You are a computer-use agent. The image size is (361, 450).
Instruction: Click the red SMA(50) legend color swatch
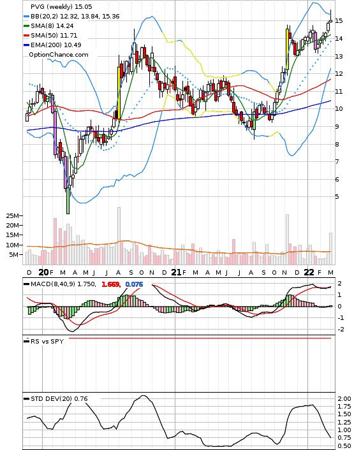pos(26,36)
